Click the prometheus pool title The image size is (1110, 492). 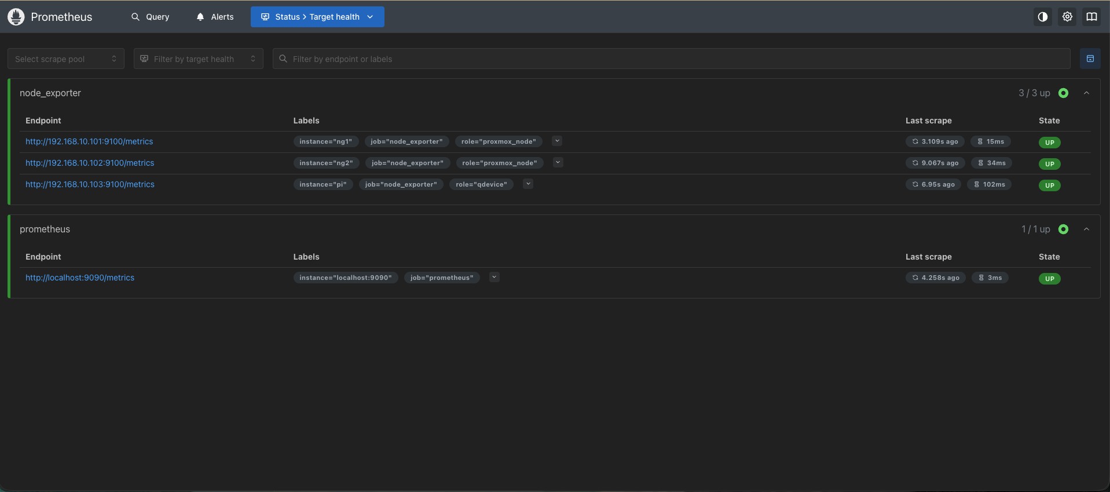pos(45,229)
